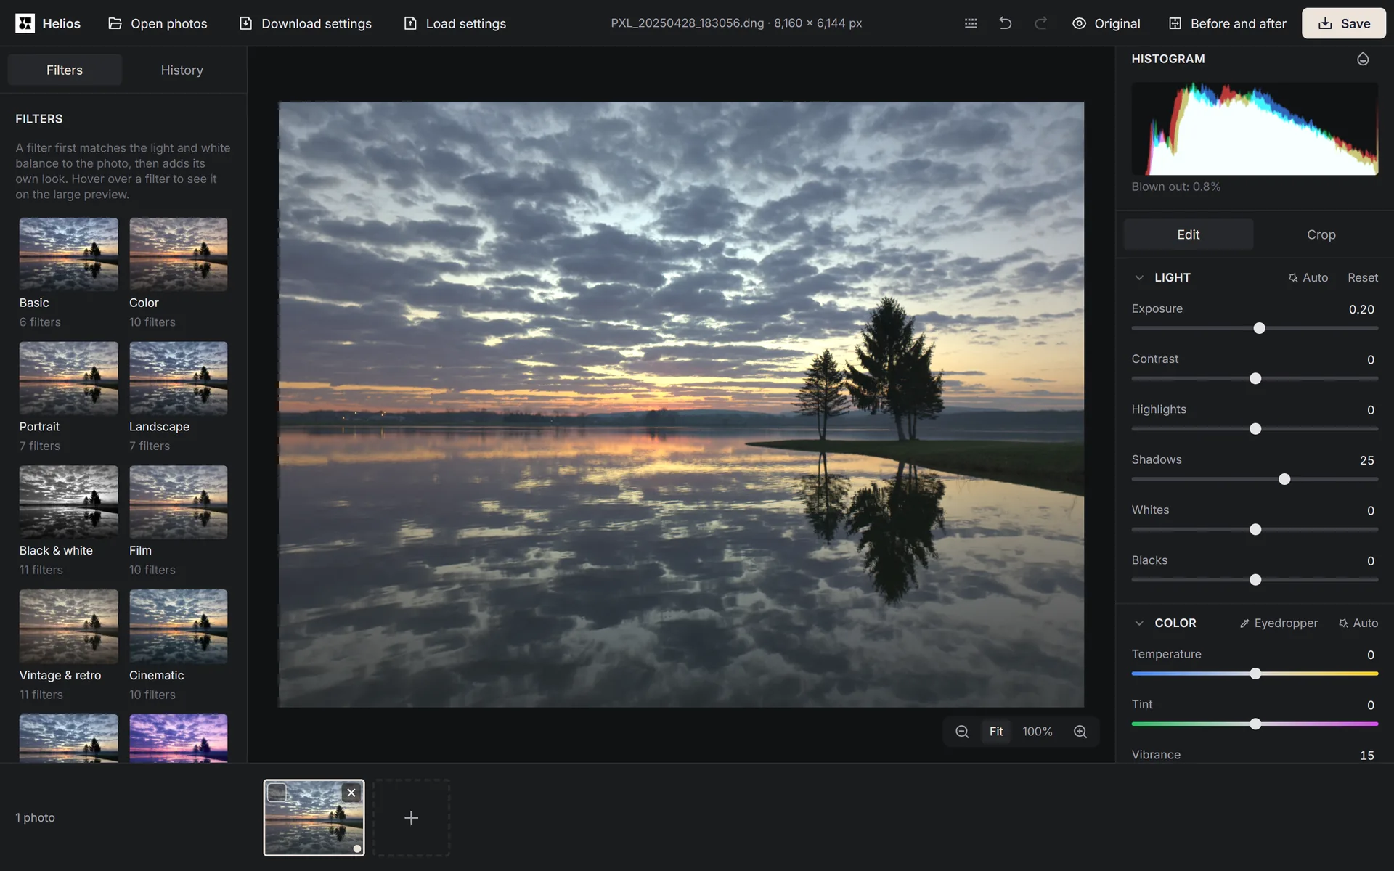Click Open photos
The height and width of the screenshot is (871, 1394).
158,23
